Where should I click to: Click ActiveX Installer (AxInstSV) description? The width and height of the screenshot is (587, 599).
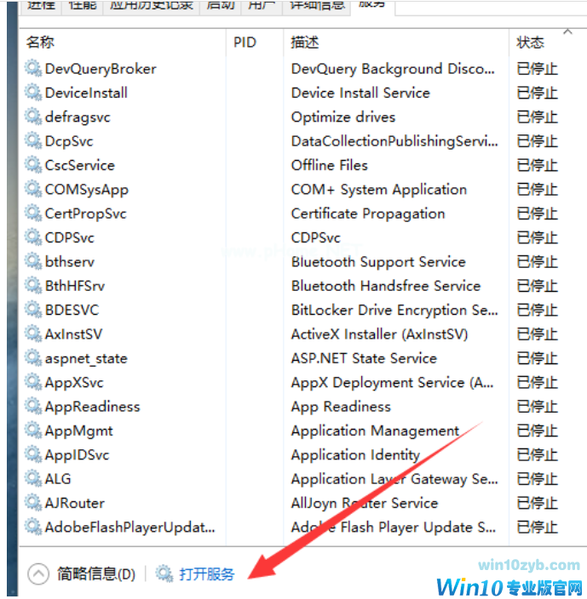(380, 334)
